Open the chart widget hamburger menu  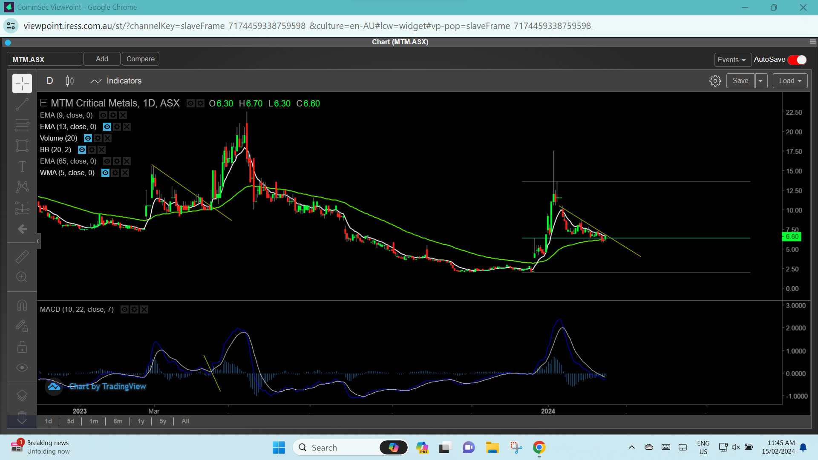tap(813, 42)
